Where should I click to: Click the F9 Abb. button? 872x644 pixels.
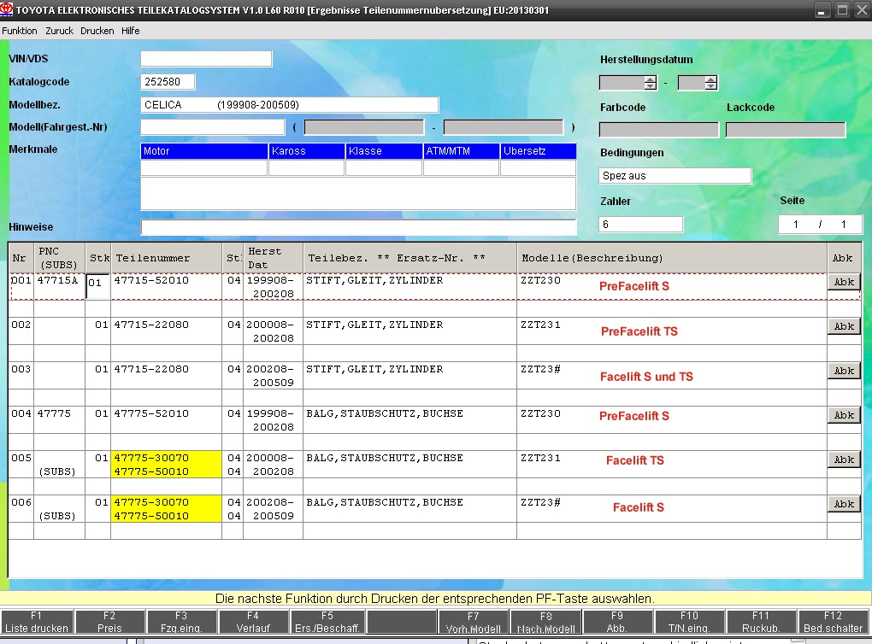click(617, 622)
